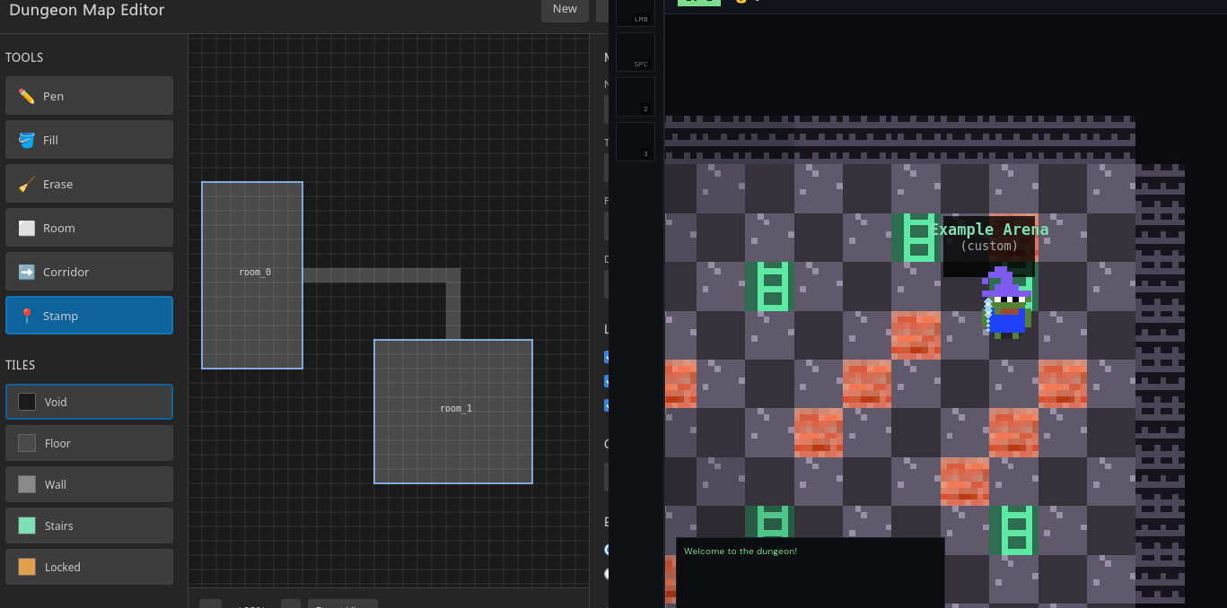Select hotbar slot 2 in game window
Viewport: 1227px width, 608px height.
635,97
